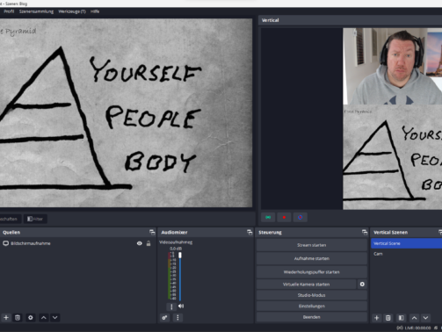Click Stream starten button
442x332 pixels.
(312, 245)
